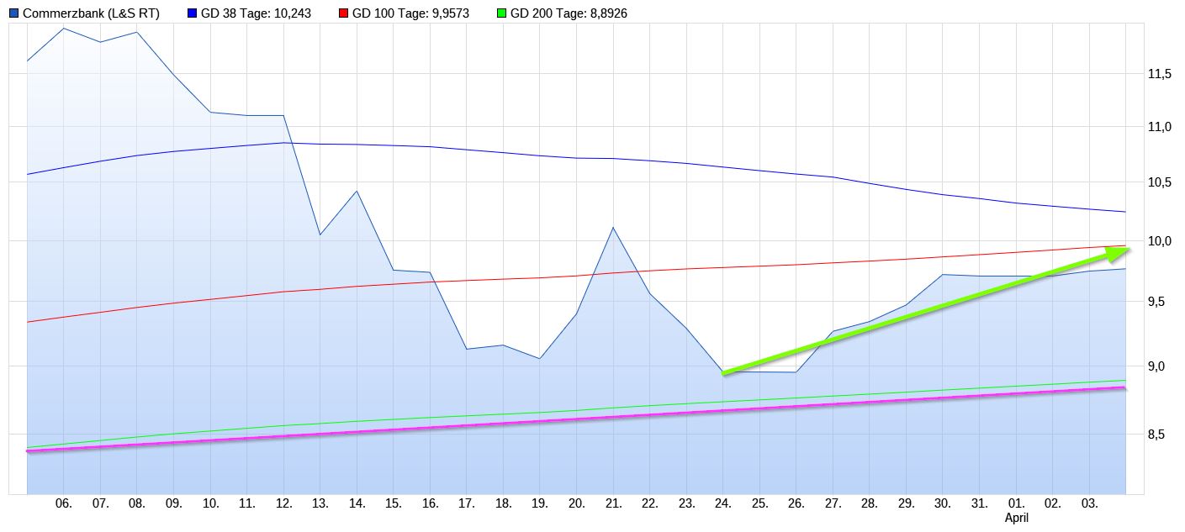Click date label 19. on x-axis
The height and width of the screenshot is (532, 1185).
pos(540,504)
